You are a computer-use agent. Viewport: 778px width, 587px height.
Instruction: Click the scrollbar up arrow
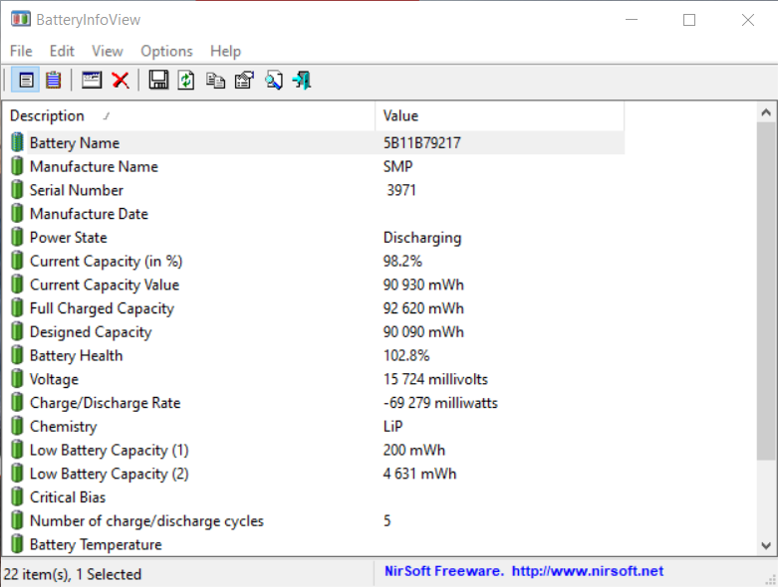tap(766, 113)
